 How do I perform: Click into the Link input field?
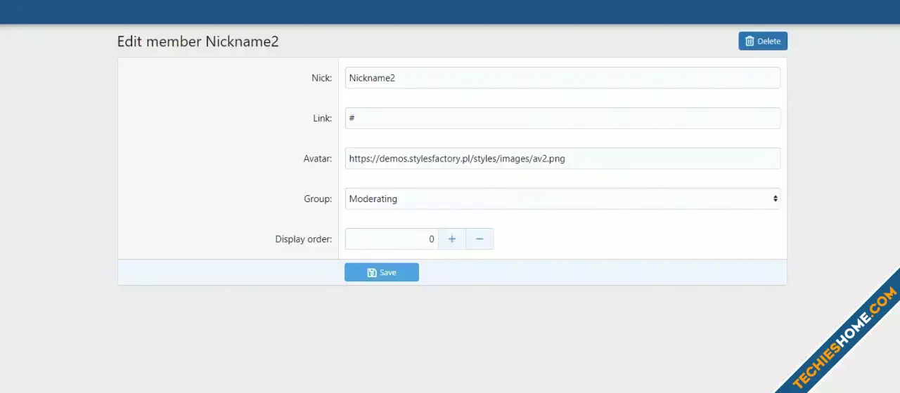[x=562, y=118]
